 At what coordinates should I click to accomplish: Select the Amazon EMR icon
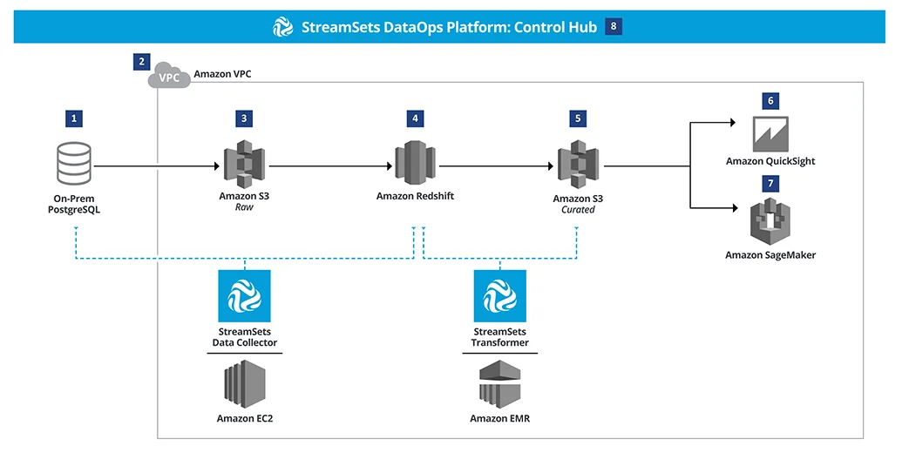tap(499, 384)
